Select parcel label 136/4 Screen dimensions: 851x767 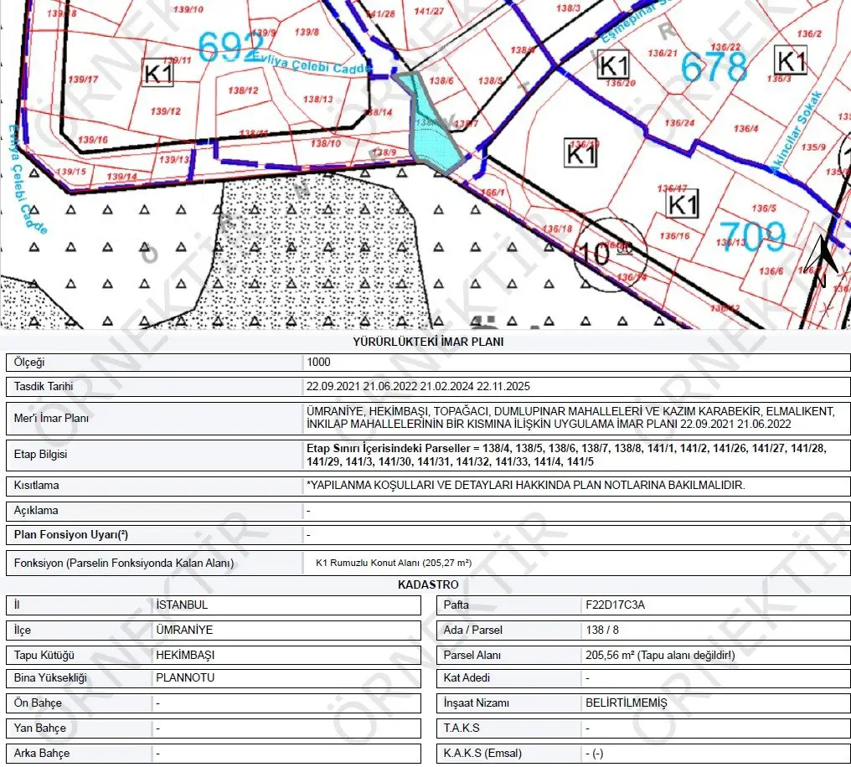(745, 129)
